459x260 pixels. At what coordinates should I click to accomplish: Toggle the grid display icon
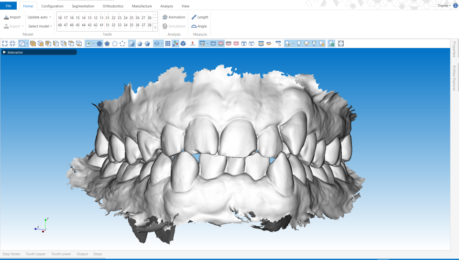pyautogui.click(x=168, y=43)
